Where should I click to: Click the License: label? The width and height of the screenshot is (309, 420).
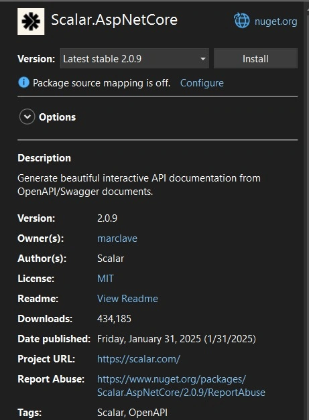point(36,279)
